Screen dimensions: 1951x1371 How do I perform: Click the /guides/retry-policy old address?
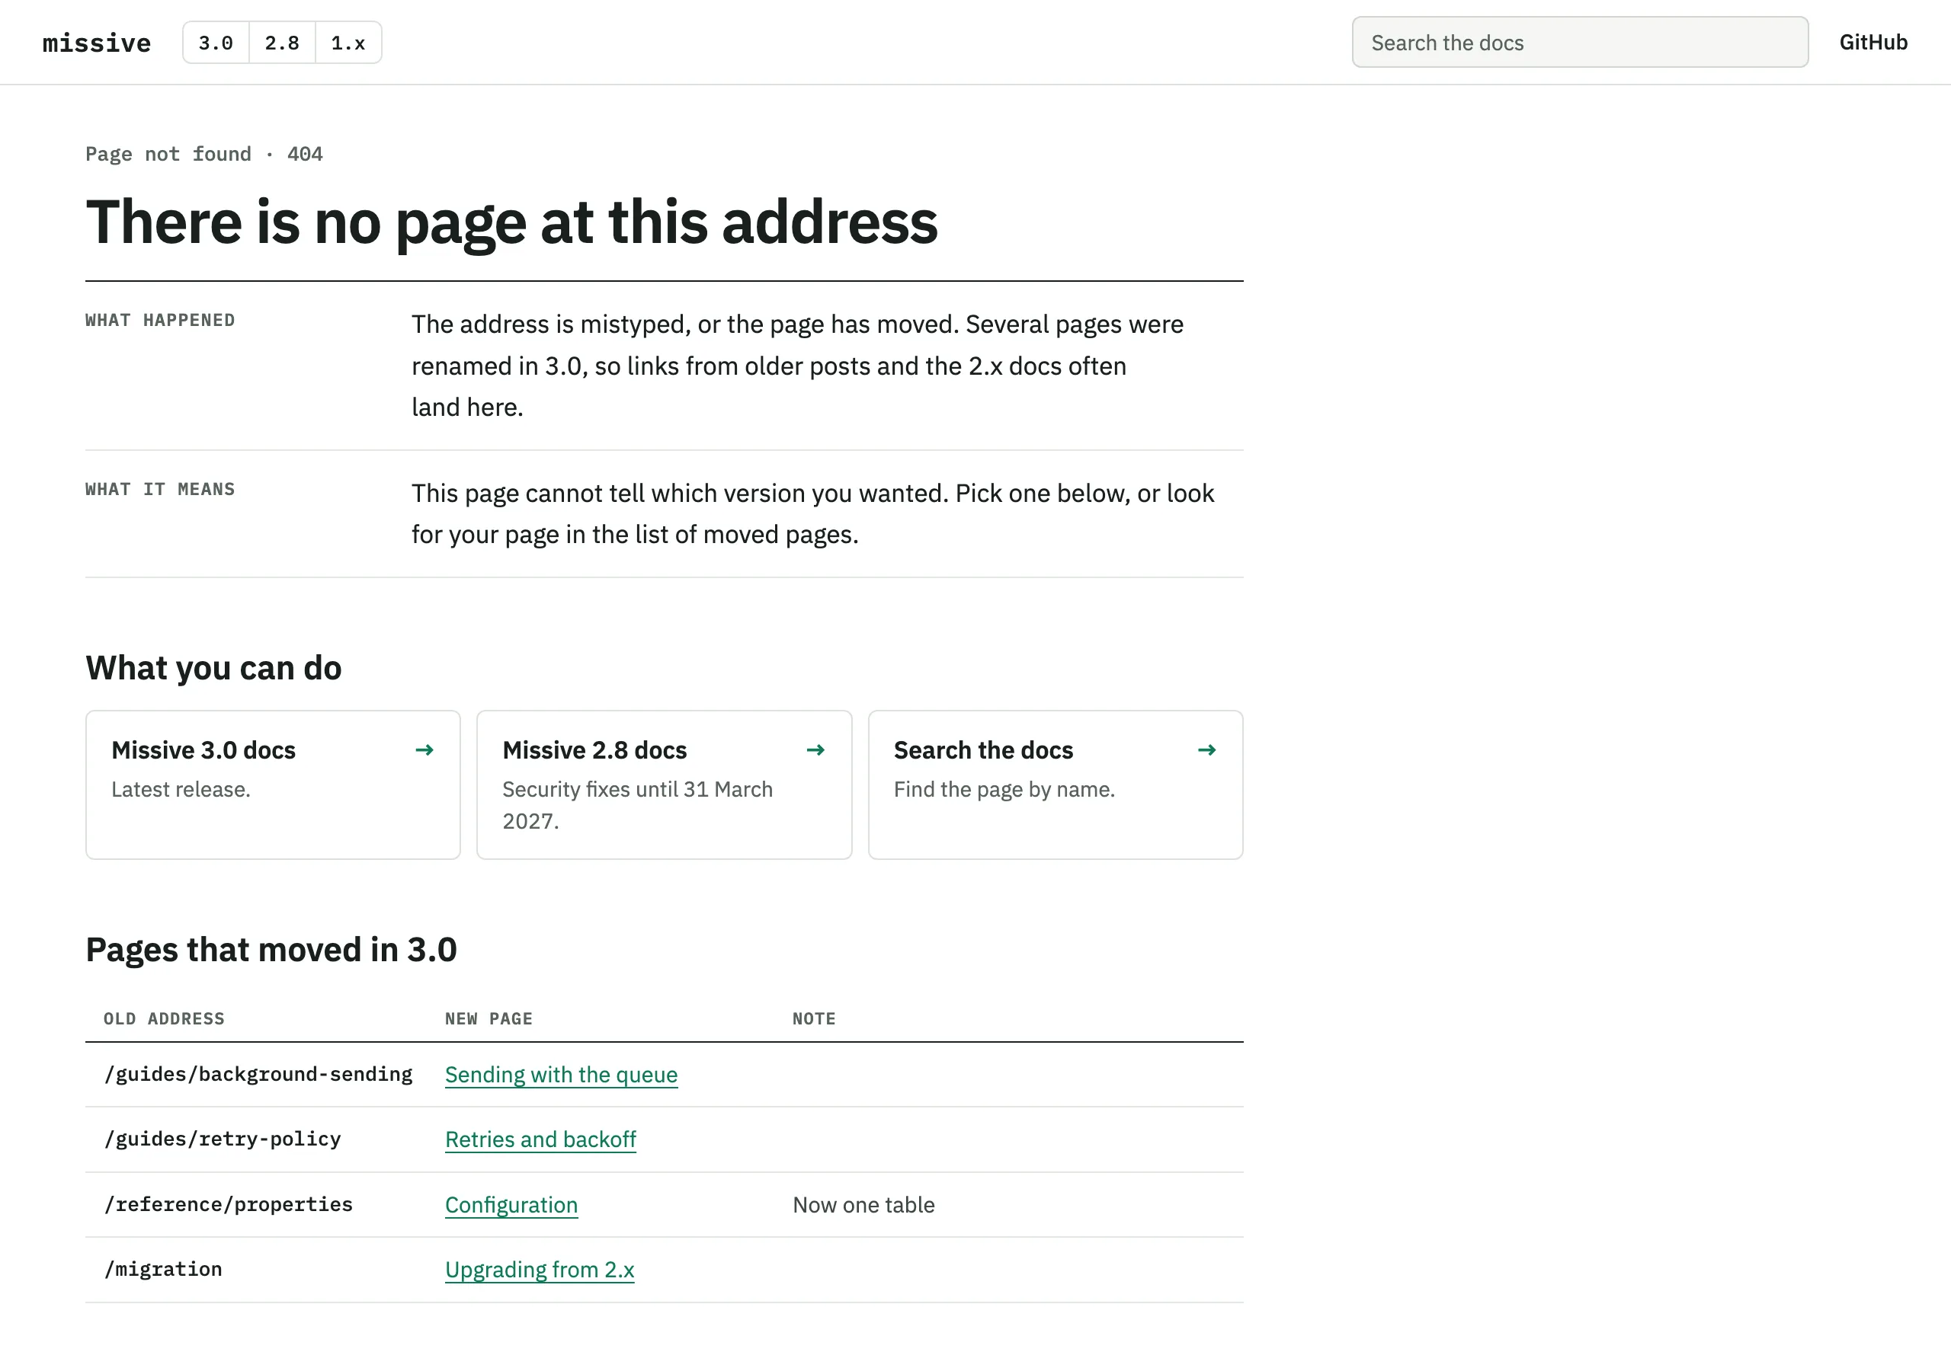tap(223, 1139)
